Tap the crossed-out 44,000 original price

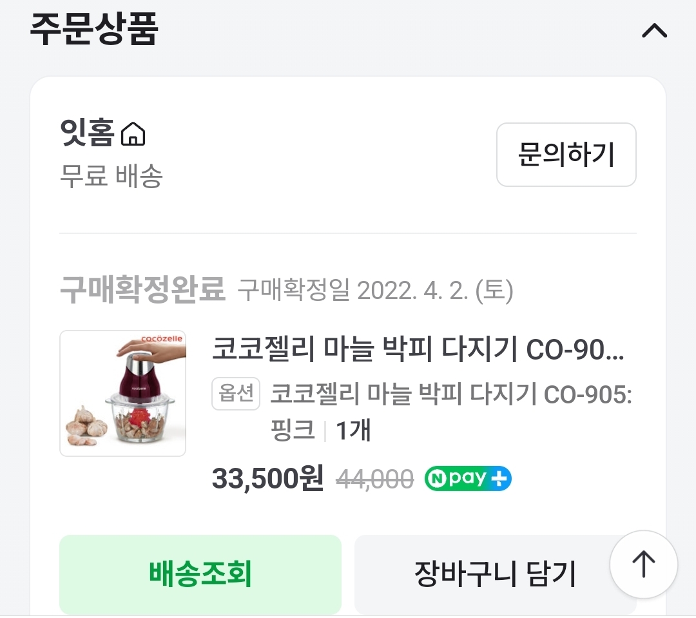(375, 479)
